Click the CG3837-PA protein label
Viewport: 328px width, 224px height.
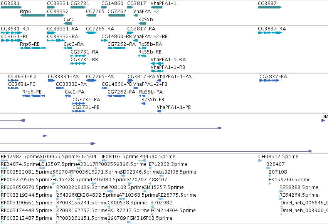[x=273, y=77]
